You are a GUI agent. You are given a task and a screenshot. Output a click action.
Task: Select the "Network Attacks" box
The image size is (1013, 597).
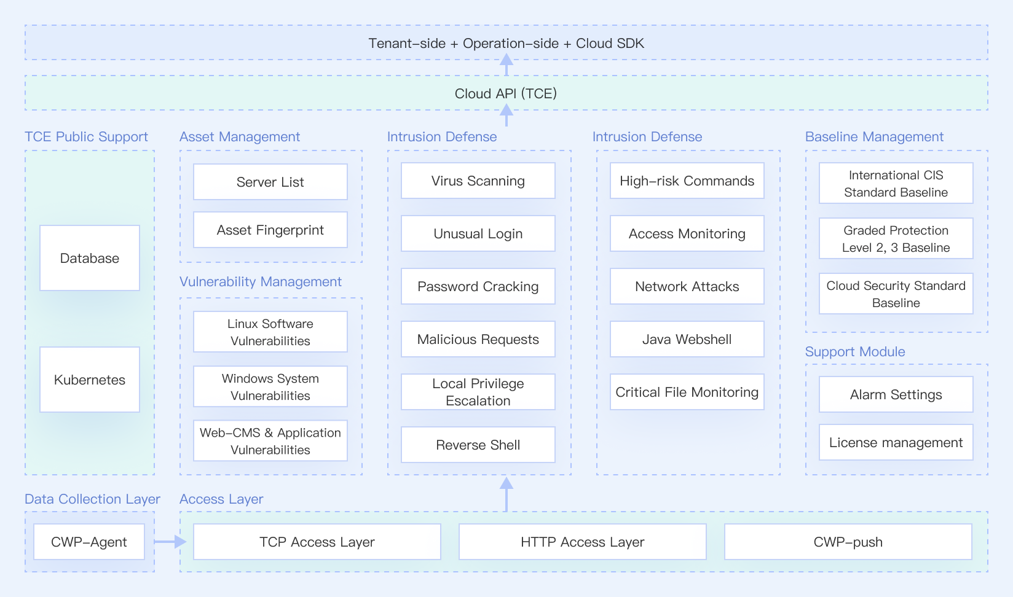(687, 286)
